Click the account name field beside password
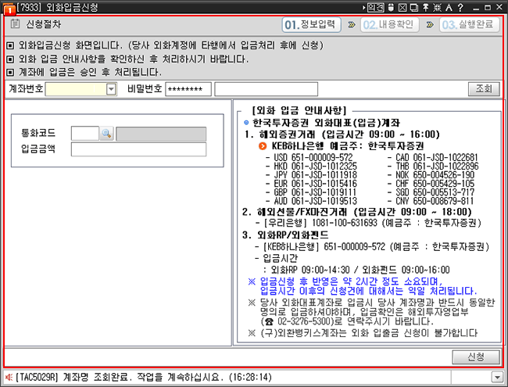 tap(266, 89)
